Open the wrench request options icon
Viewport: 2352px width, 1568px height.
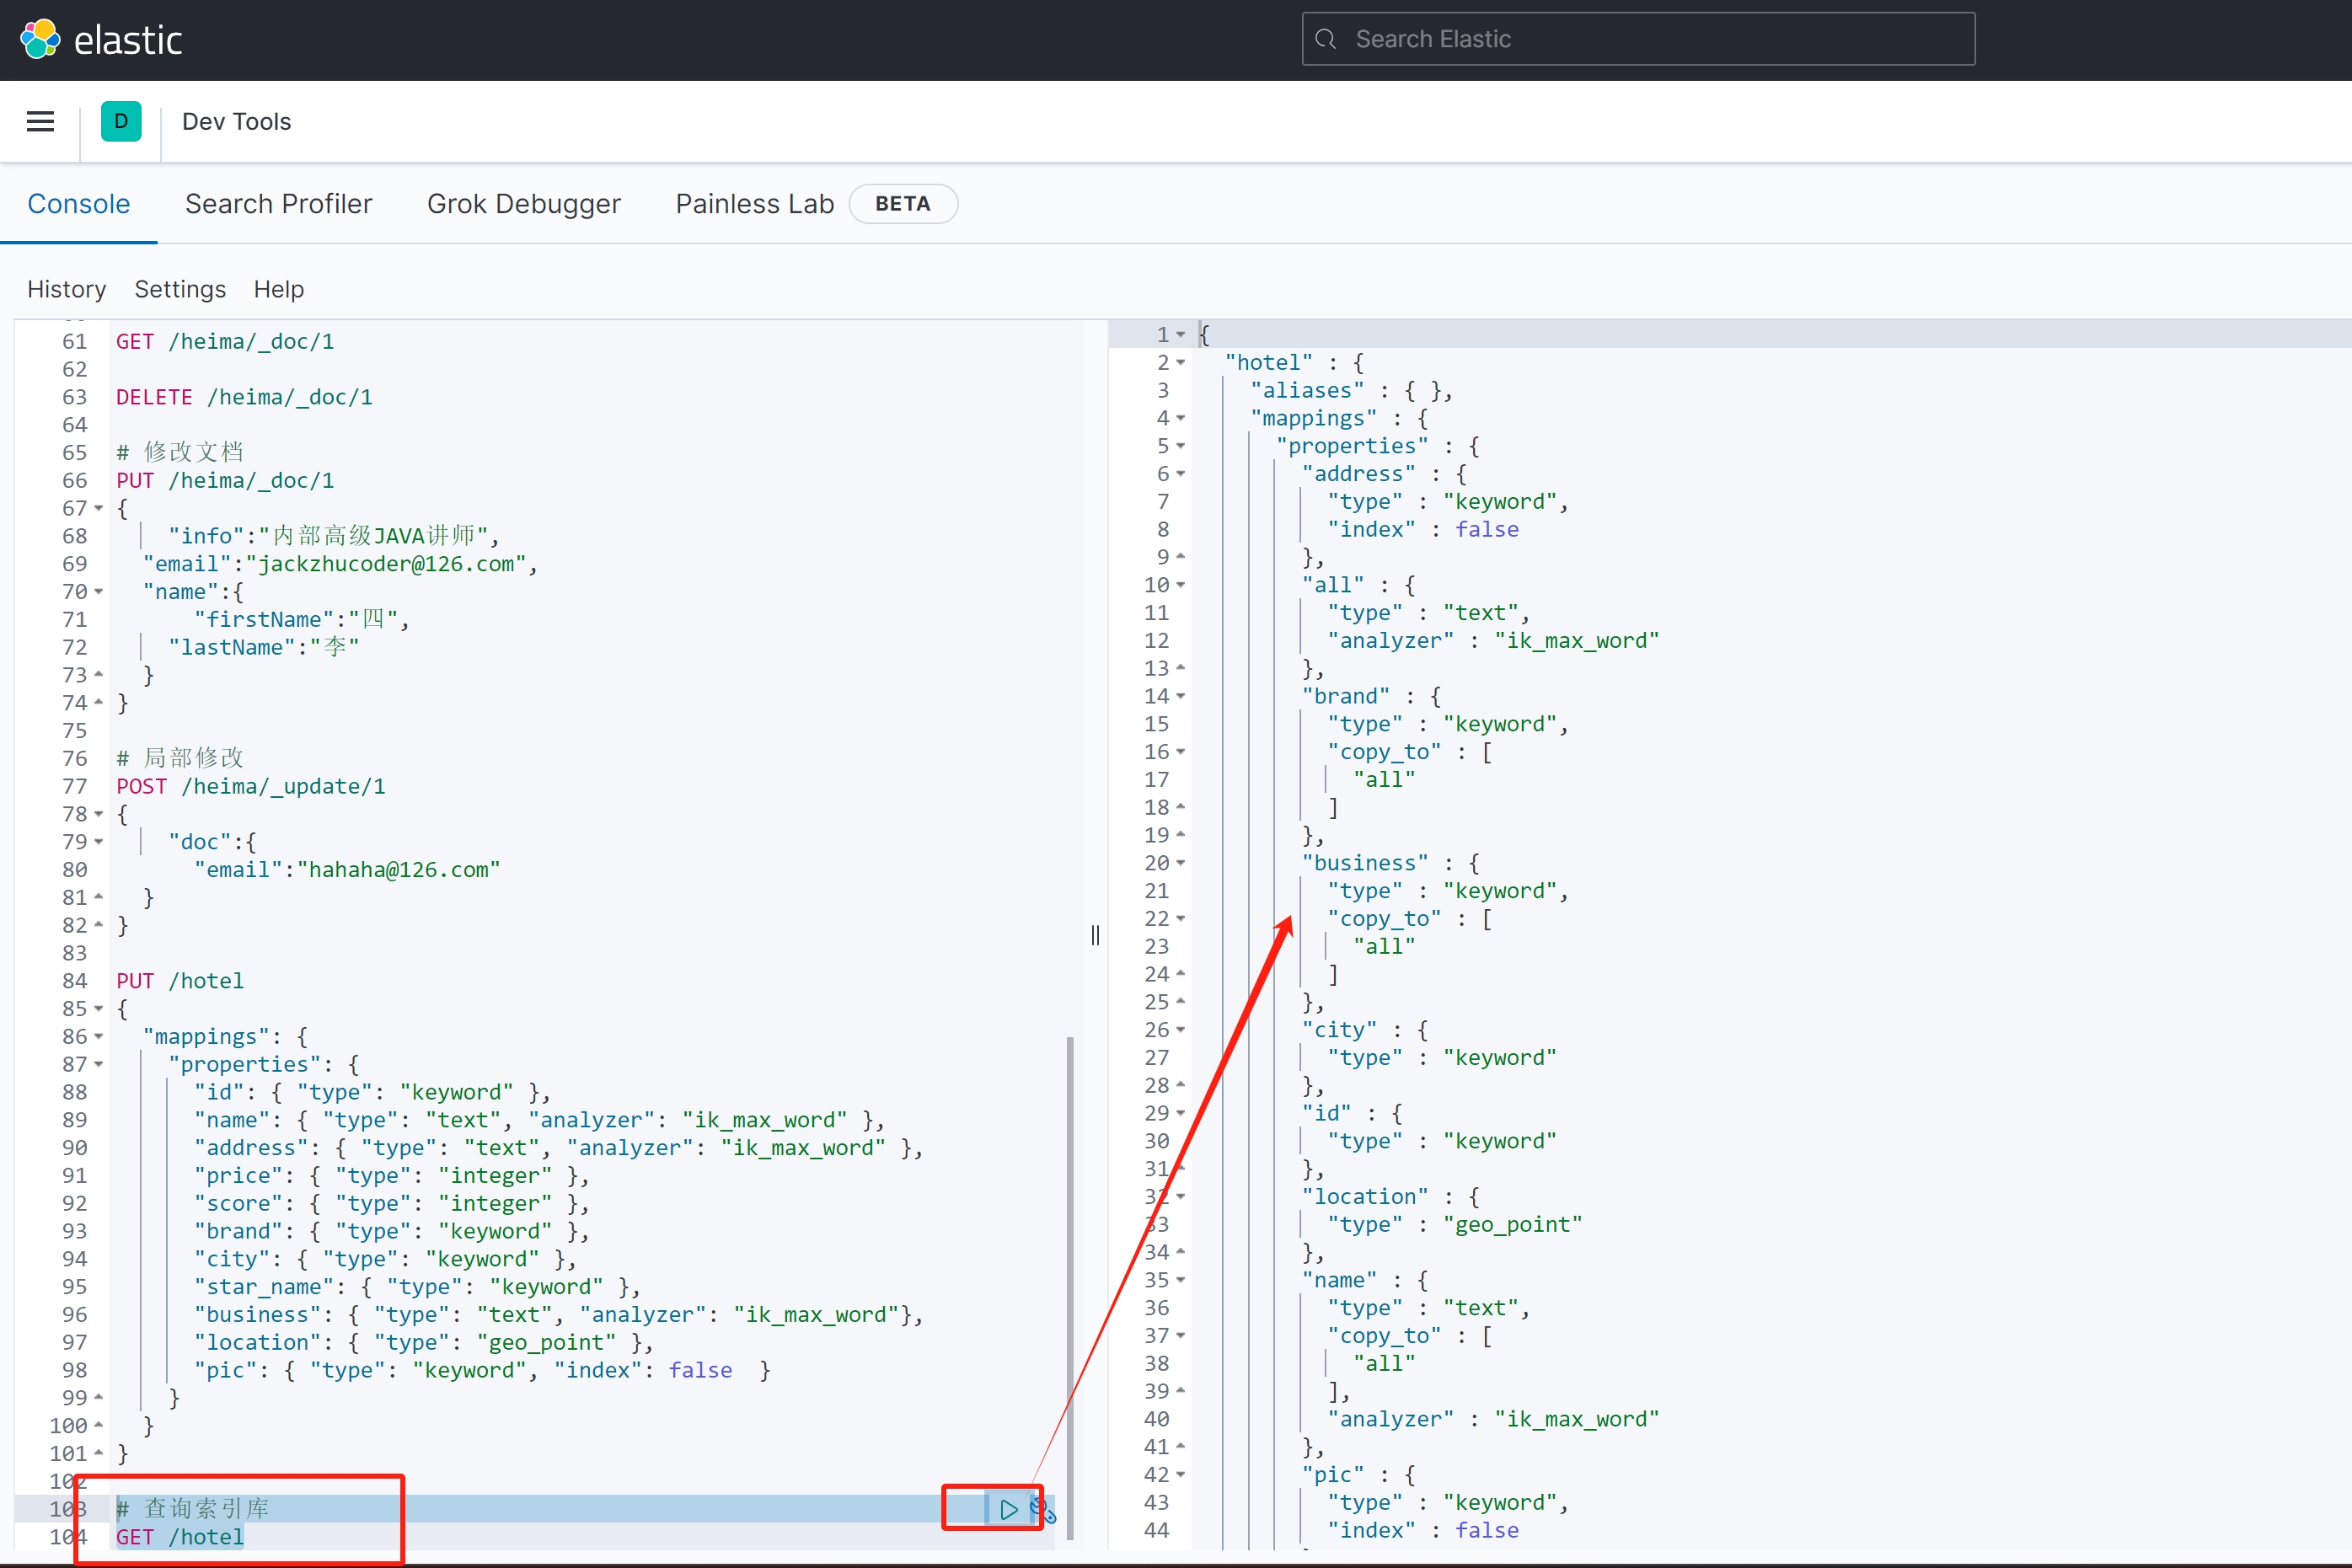1042,1510
